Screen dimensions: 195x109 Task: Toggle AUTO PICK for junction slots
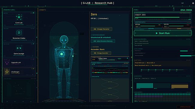coord(151,29)
